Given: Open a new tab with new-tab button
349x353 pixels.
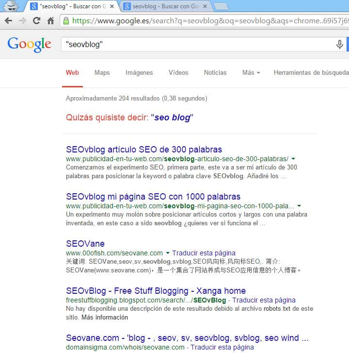Looking at the screenshot, I should (x=221, y=6).
